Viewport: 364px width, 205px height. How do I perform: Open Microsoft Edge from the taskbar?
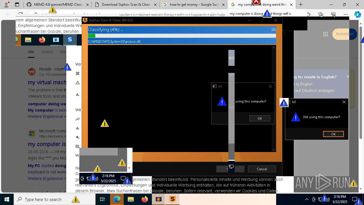click(117, 199)
